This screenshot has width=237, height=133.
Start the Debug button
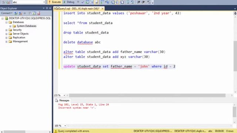point(69,2)
